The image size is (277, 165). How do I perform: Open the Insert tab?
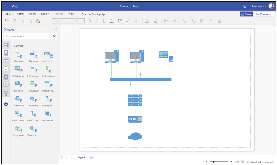coord(32,14)
